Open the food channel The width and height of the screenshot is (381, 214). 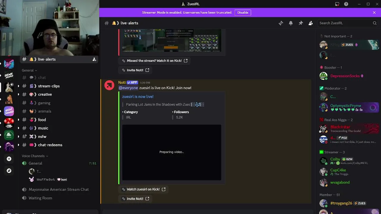pos(60,120)
